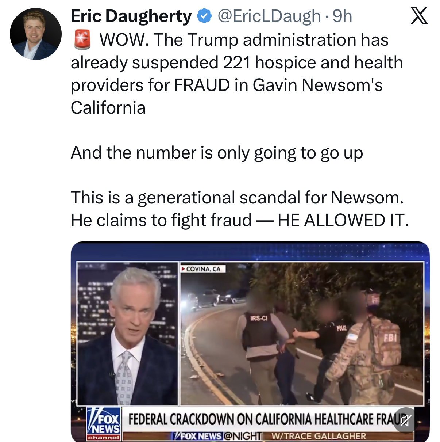Click the Federal Crackdown headline banner

(x=268, y=419)
